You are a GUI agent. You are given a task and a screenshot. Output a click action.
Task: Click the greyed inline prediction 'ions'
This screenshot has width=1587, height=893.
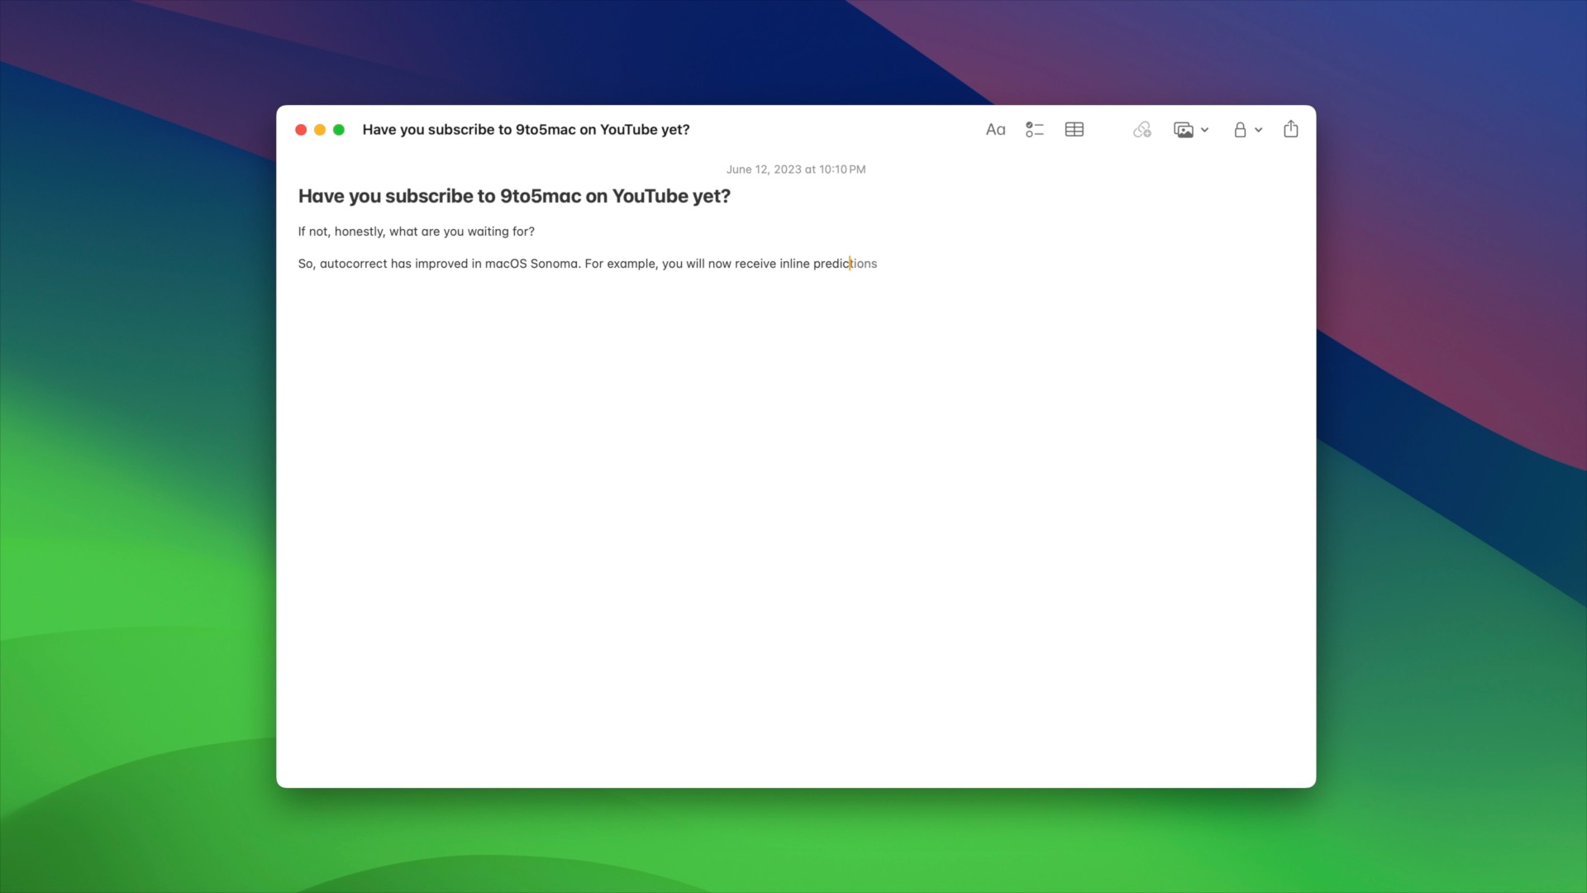tap(865, 264)
